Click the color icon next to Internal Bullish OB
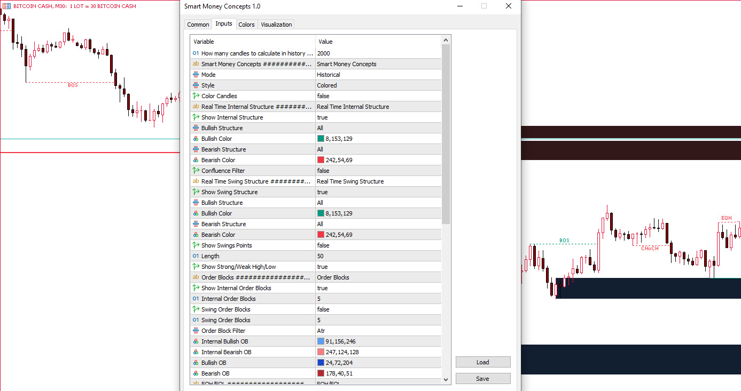741x391 pixels. pyautogui.click(x=196, y=341)
